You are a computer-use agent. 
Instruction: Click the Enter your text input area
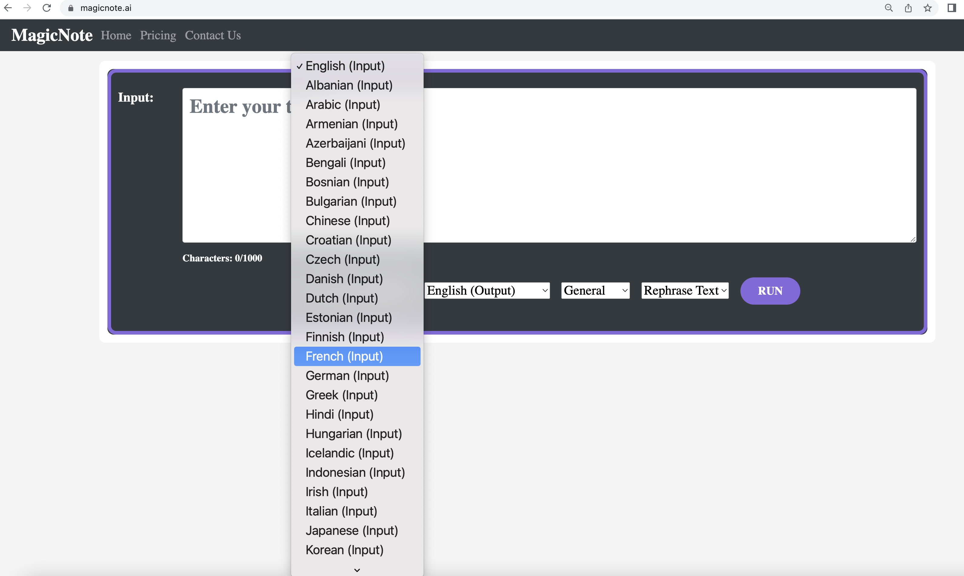pyautogui.click(x=549, y=165)
